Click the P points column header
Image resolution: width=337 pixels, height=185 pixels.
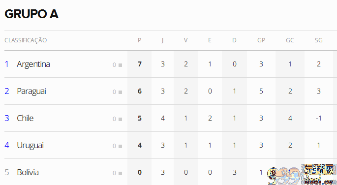(140, 40)
